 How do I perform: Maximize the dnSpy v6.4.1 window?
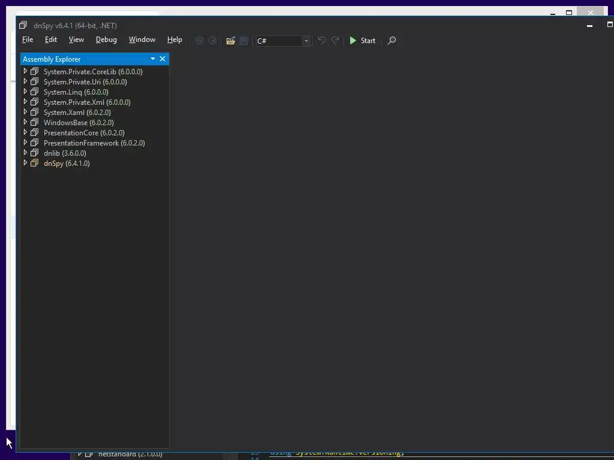[x=610, y=24]
